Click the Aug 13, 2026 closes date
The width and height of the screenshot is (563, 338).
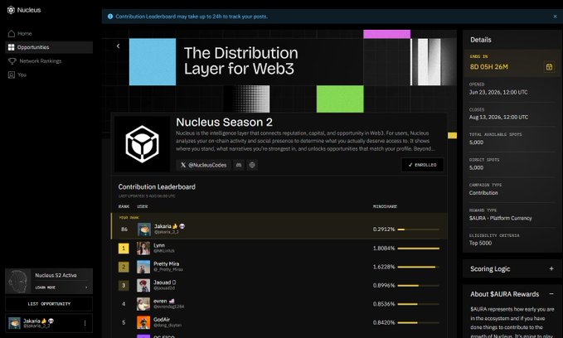(498, 118)
